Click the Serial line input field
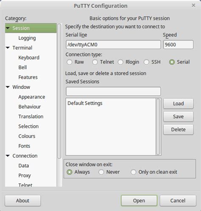This screenshot has height=211, width=201. 113,45
